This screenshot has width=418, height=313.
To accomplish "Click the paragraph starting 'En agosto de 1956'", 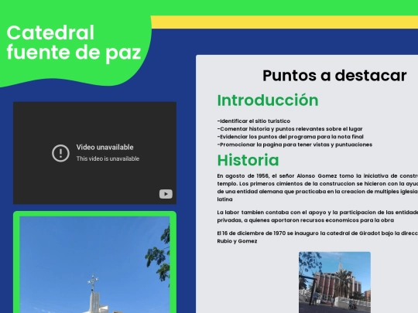I will point(317,187).
